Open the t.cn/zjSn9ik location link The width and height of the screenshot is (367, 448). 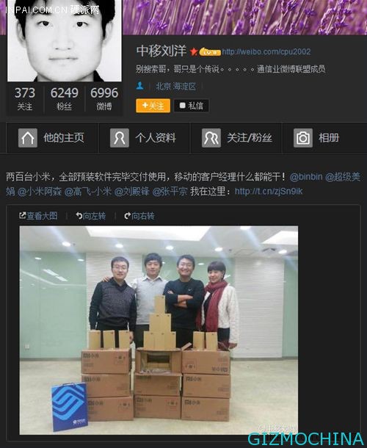268,191
